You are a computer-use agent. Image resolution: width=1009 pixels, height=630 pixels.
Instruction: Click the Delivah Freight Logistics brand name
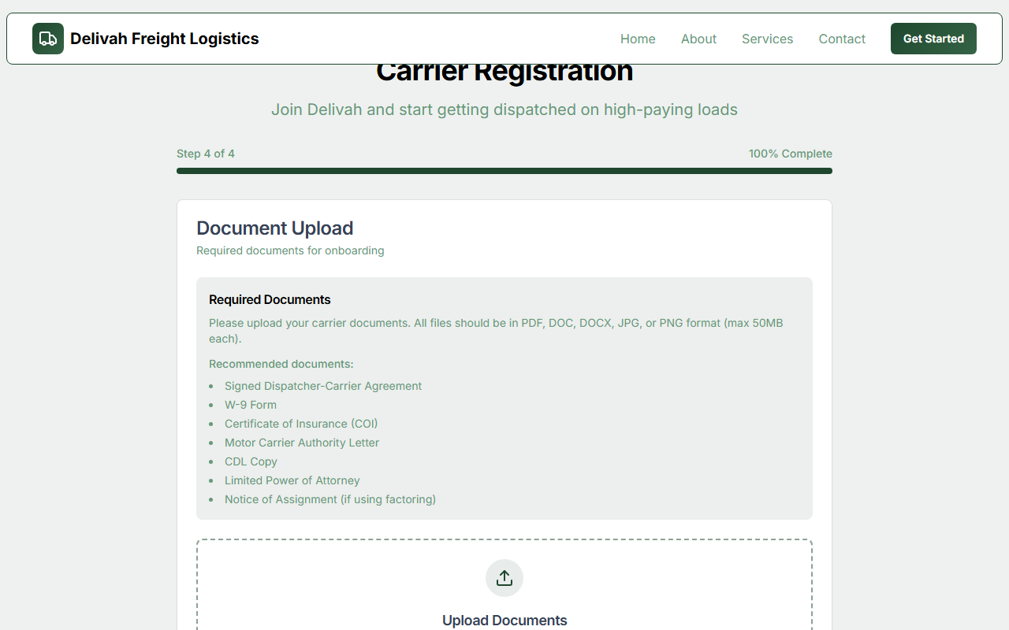165,39
